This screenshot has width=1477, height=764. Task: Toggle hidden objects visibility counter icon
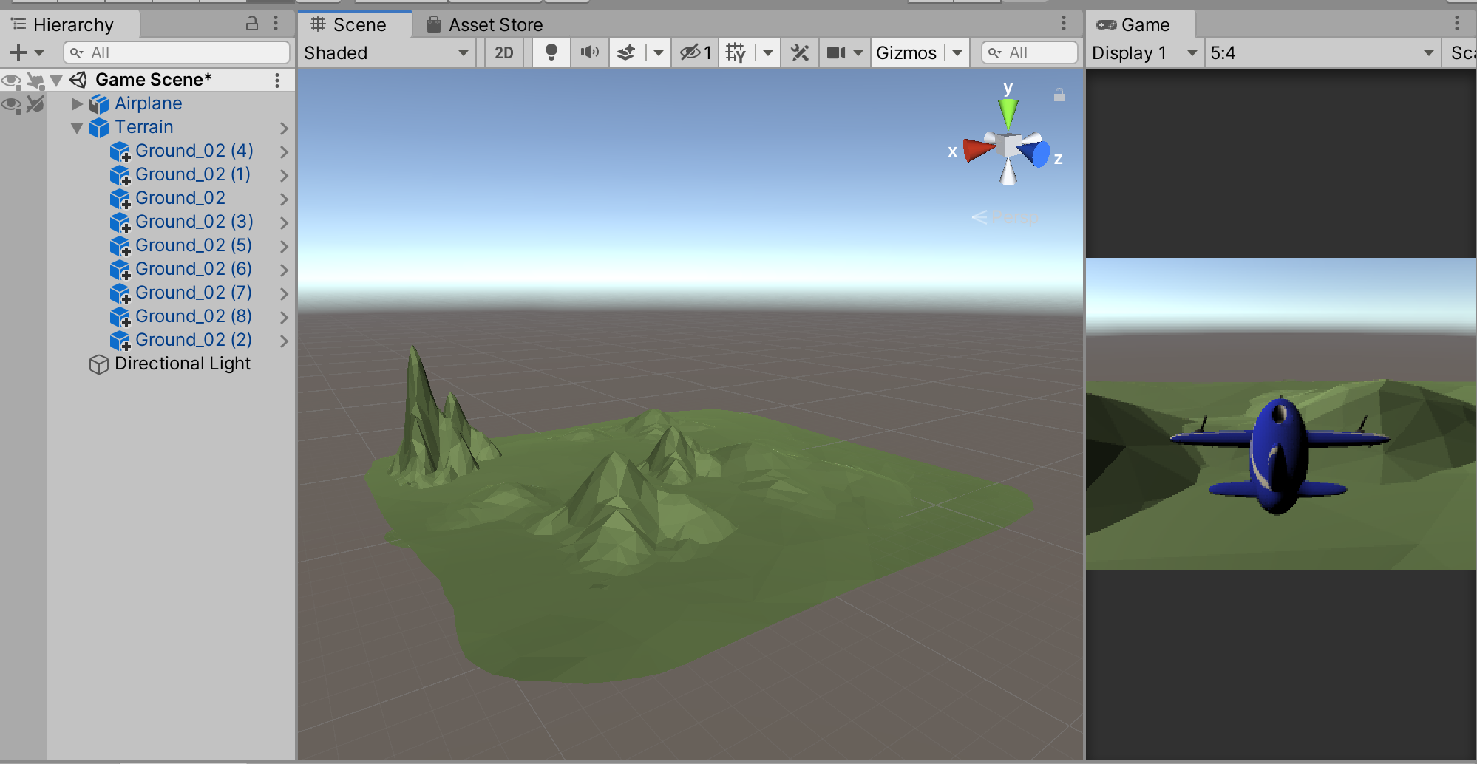point(695,52)
